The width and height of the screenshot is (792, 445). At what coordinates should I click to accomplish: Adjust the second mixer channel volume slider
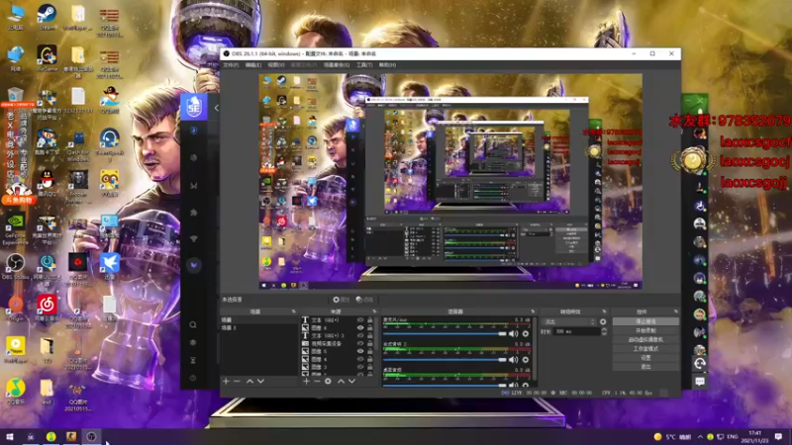(x=445, y=360)
